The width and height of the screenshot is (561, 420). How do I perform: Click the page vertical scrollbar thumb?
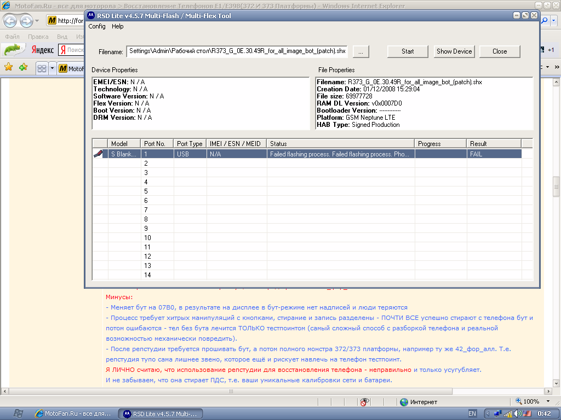tap(556, 186)
